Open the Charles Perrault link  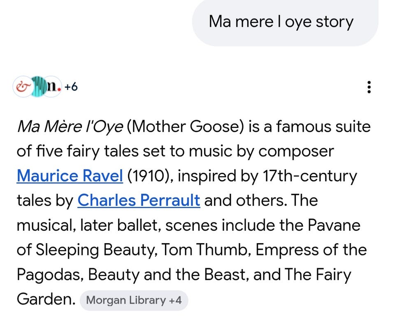click(139, 201)
